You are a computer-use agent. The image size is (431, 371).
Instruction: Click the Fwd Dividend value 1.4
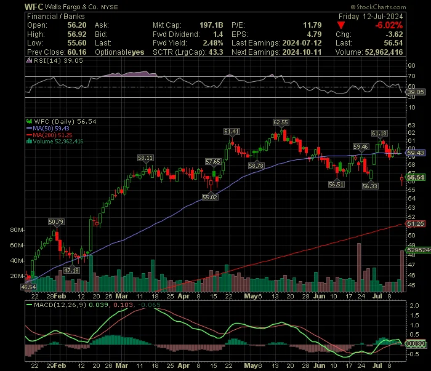pos(218,34)
